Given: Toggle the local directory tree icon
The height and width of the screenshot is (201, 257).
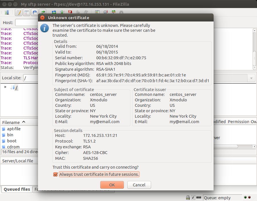Looking at the screenshot, I should pos(27,12).
